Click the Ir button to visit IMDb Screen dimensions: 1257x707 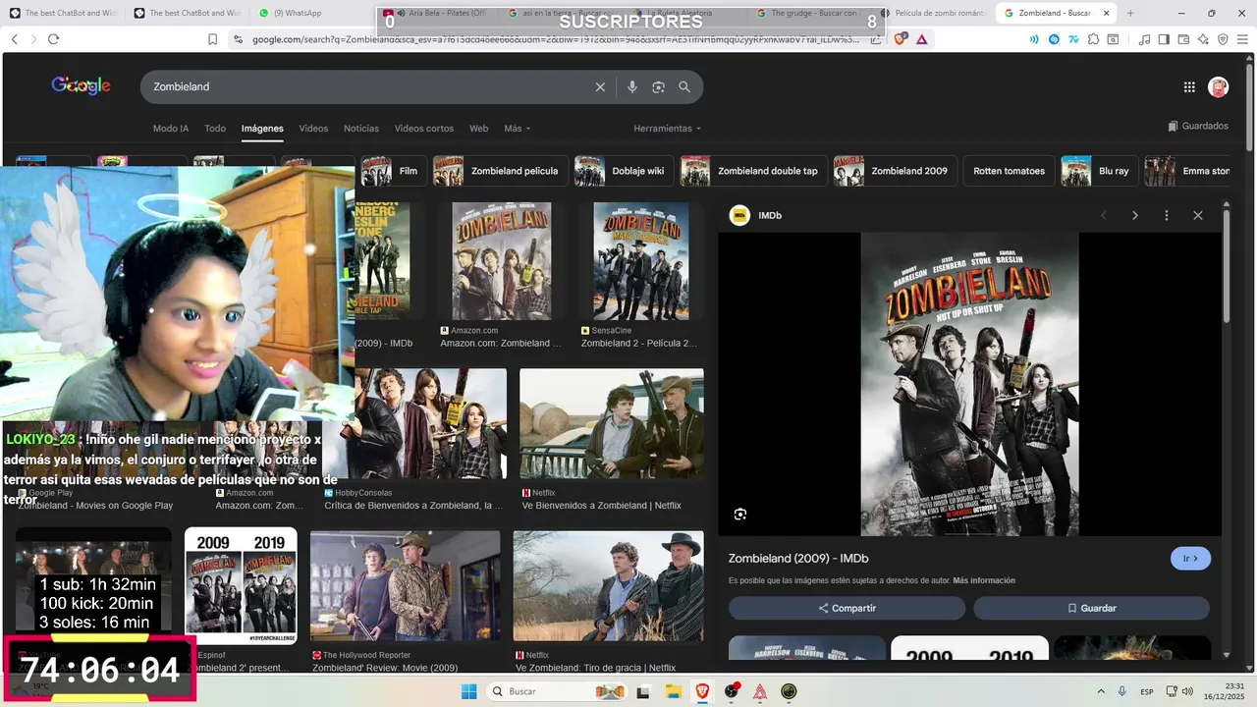[1190, 559]
